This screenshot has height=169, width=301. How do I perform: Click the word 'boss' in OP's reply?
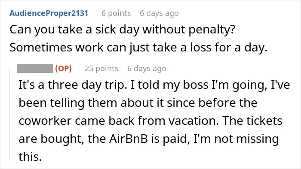pyautogui.click(x=196, y=85)
